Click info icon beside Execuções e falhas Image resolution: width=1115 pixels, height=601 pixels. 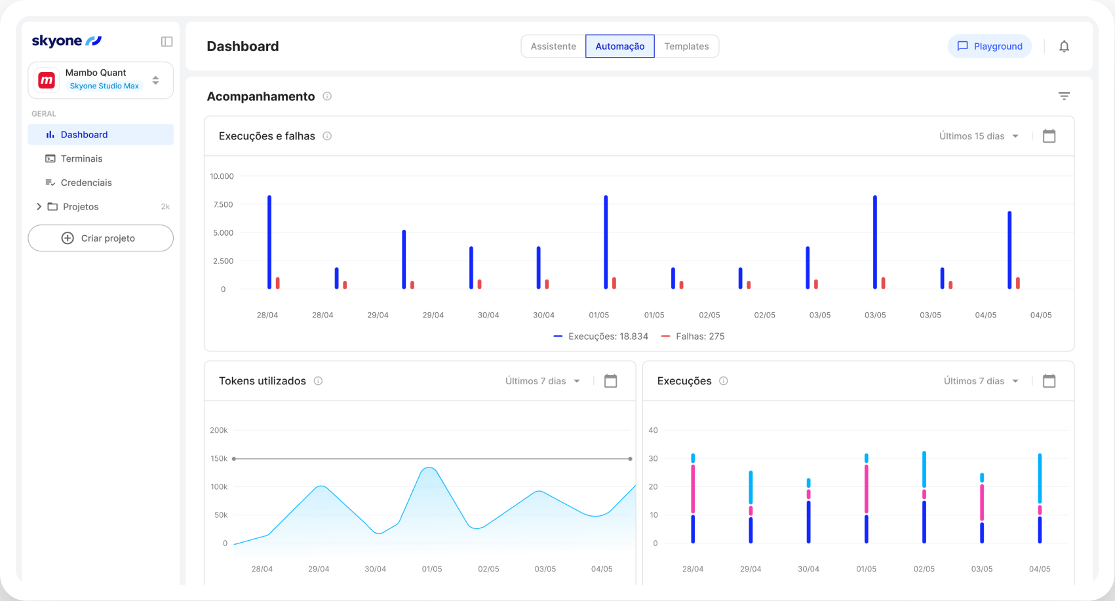pyautogui.click(x=327, y=136)
